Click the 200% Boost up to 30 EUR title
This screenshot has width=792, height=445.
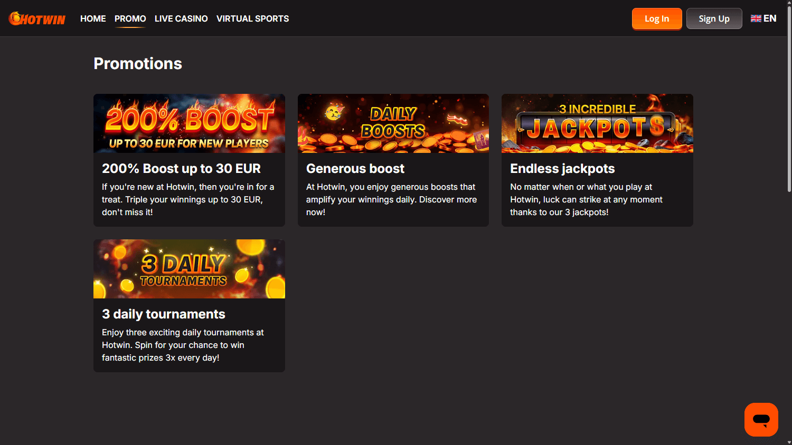(181, 169)
